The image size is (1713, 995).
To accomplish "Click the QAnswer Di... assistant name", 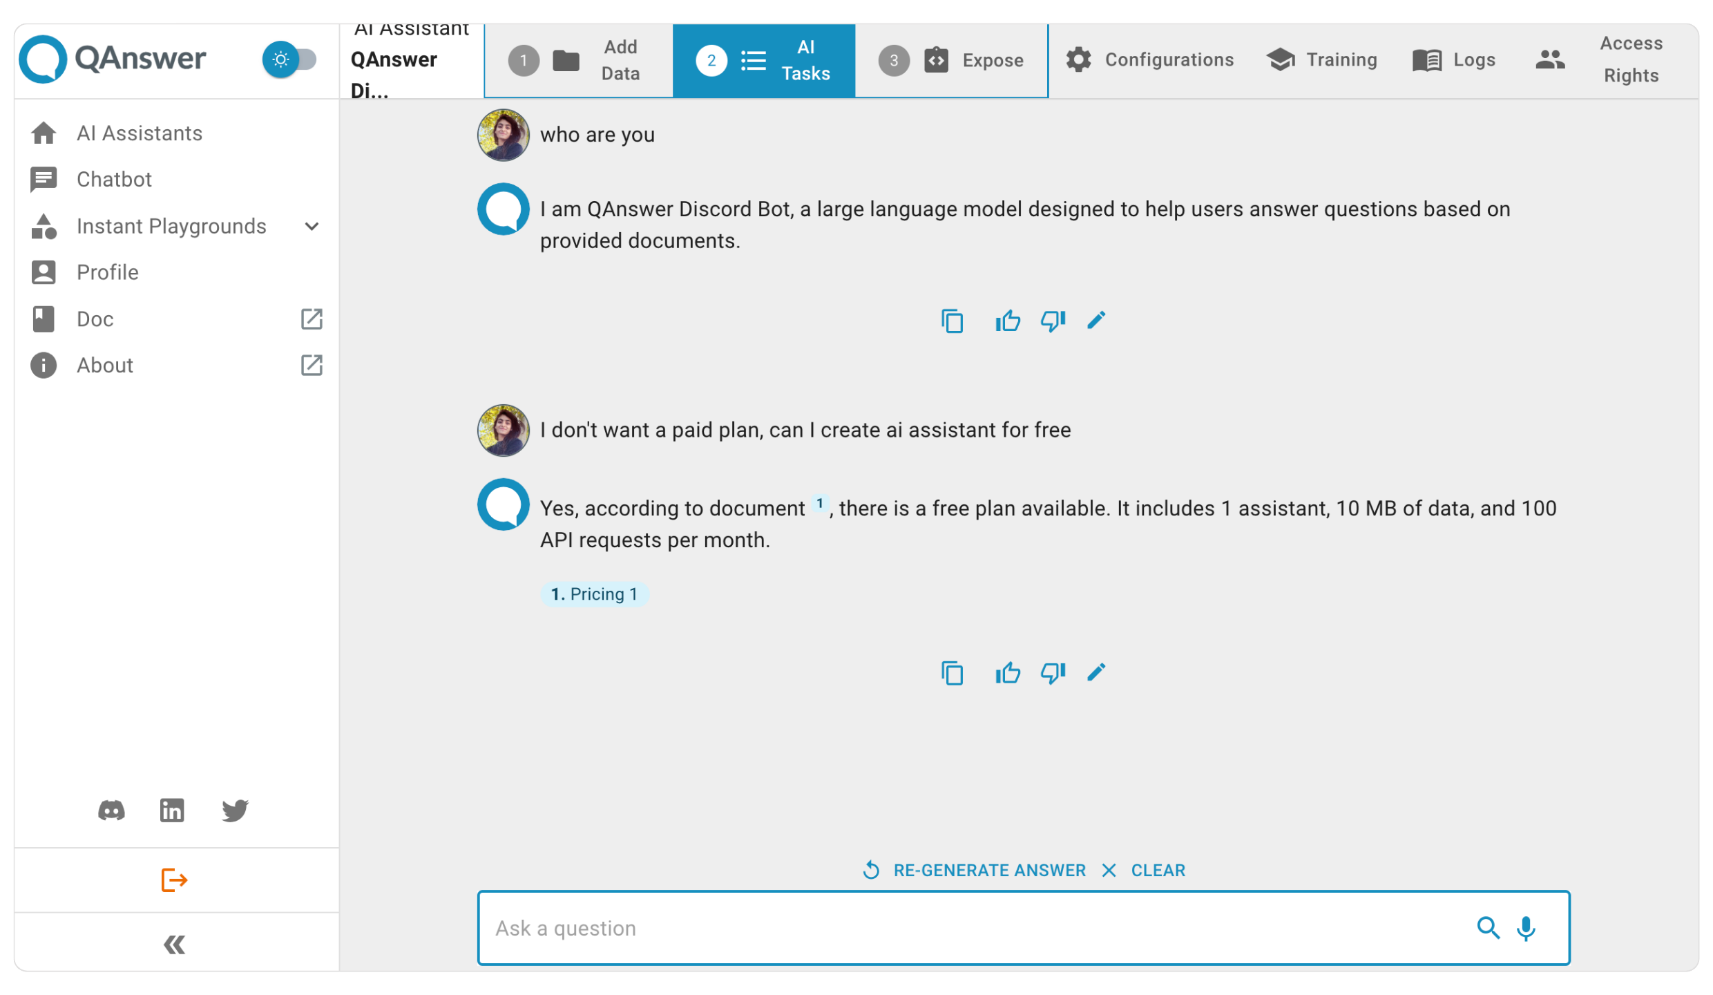I will point(394,75).
